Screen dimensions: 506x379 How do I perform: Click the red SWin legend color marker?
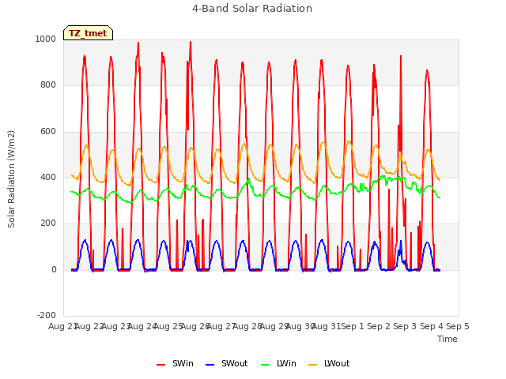click(x=160, y=365)
